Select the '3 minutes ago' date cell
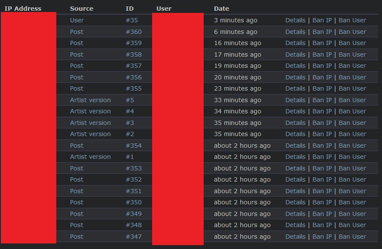 [x=235, y=20]
